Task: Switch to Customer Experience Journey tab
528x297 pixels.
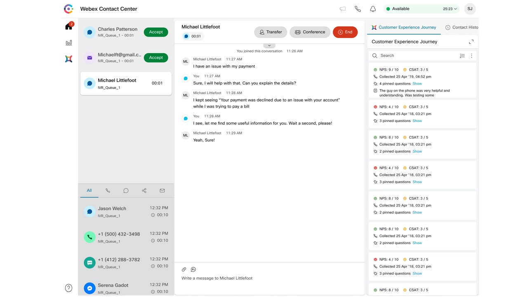Action: pos(403,27)
